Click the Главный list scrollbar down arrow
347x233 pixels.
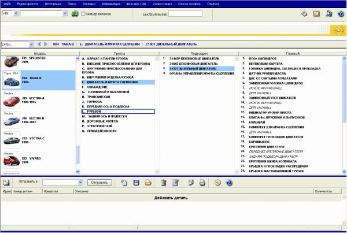point(344,172)
